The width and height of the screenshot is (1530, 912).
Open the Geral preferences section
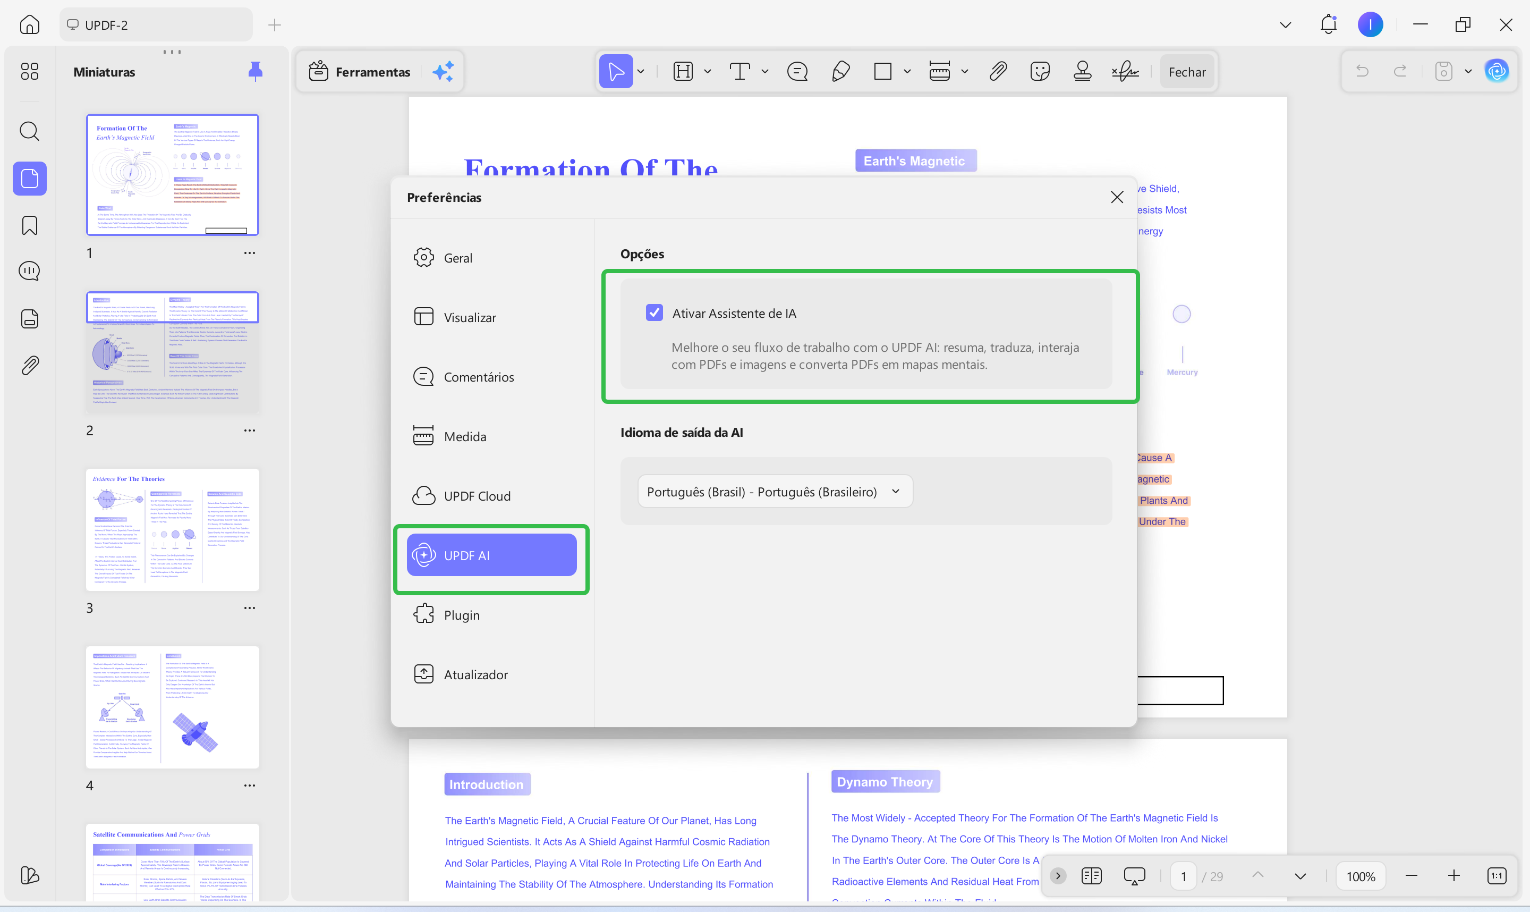pos(492,258)
